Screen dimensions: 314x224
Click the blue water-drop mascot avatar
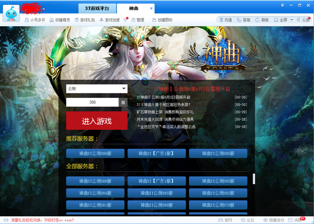pyautogui.click(x=11, y=13)
